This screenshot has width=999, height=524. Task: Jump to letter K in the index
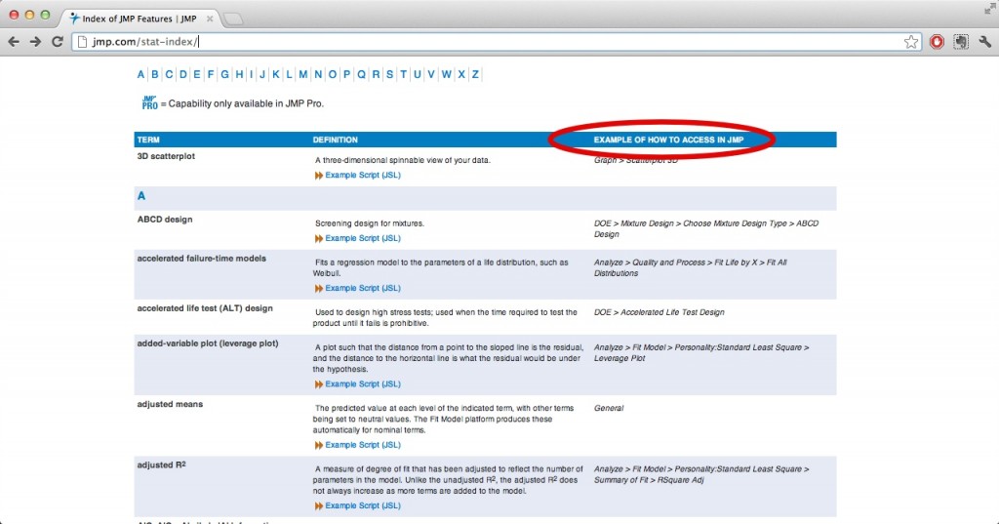coord(276,74)
